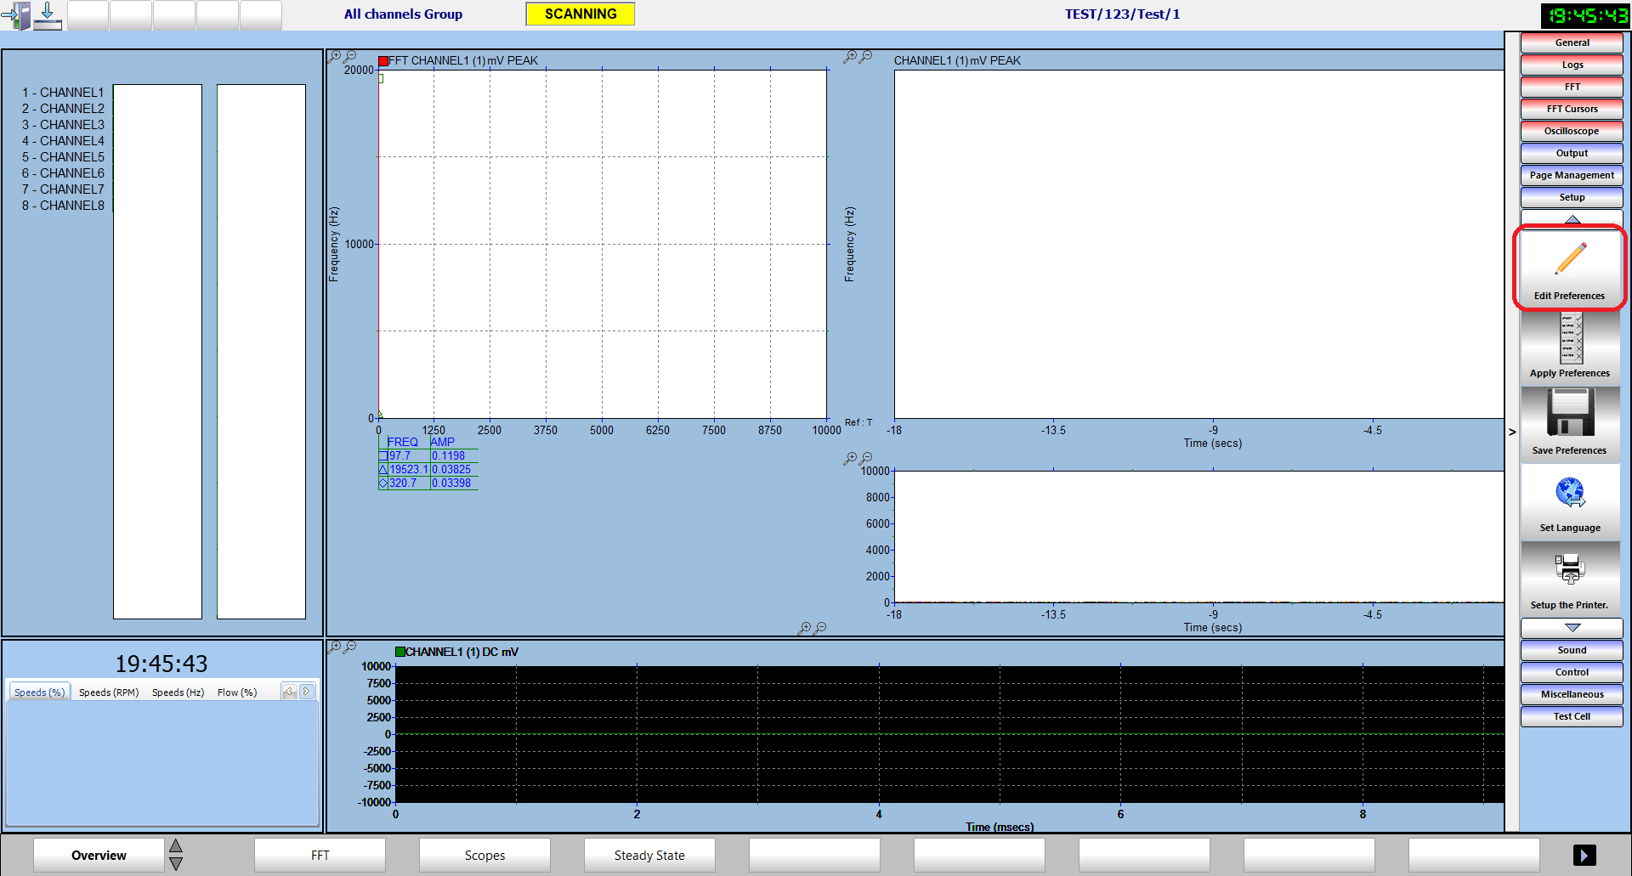Open the Scopes page
The image size is (1632, 876).
point(484,856)
